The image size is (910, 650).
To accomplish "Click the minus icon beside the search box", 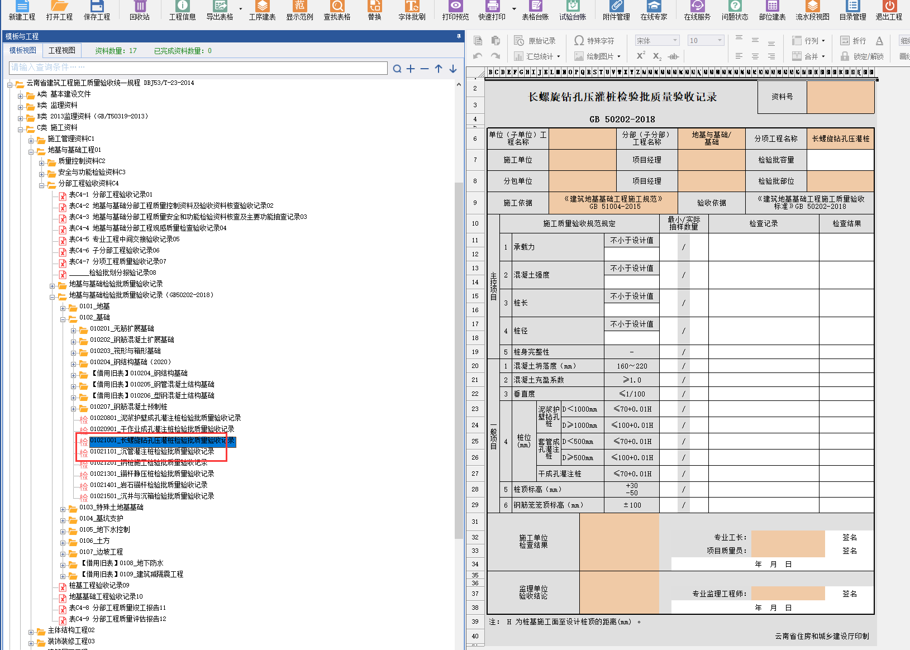I will [x=425, y=69].
